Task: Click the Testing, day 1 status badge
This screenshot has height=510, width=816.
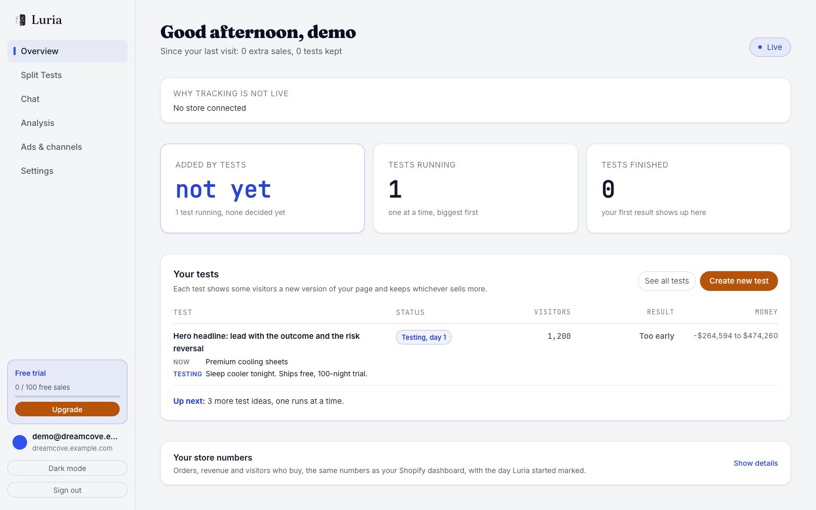Action: [x=424, y=337]
